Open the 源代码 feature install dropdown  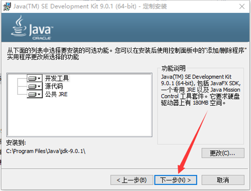pyautogui.click(x=34, y=86)
